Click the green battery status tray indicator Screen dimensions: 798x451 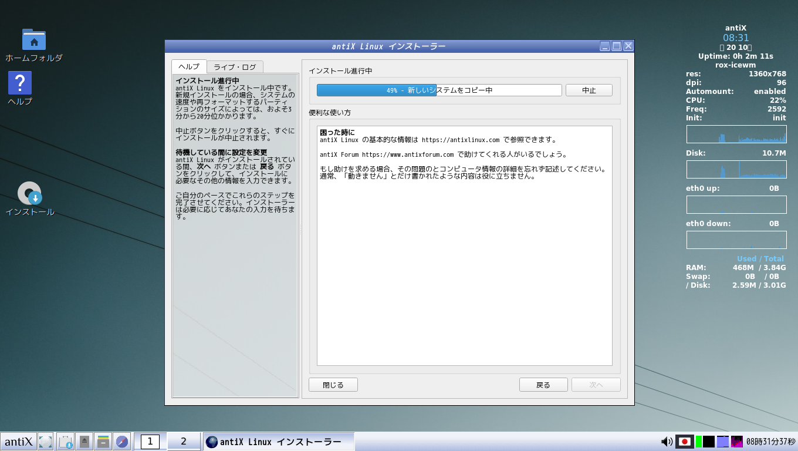(x=698, y=442)
